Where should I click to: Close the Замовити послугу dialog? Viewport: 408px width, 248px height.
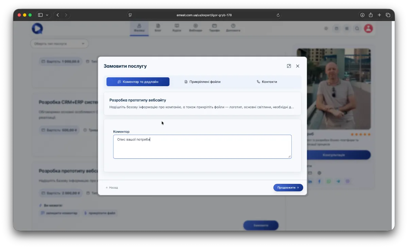297,66
